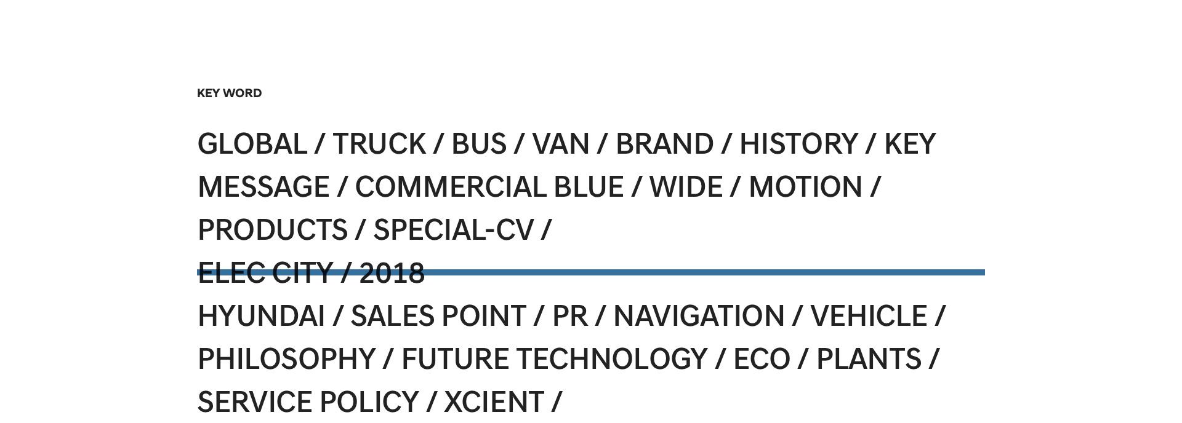Click the MOTION keyword
This screenshot has width=1182, height=423.
805,188
